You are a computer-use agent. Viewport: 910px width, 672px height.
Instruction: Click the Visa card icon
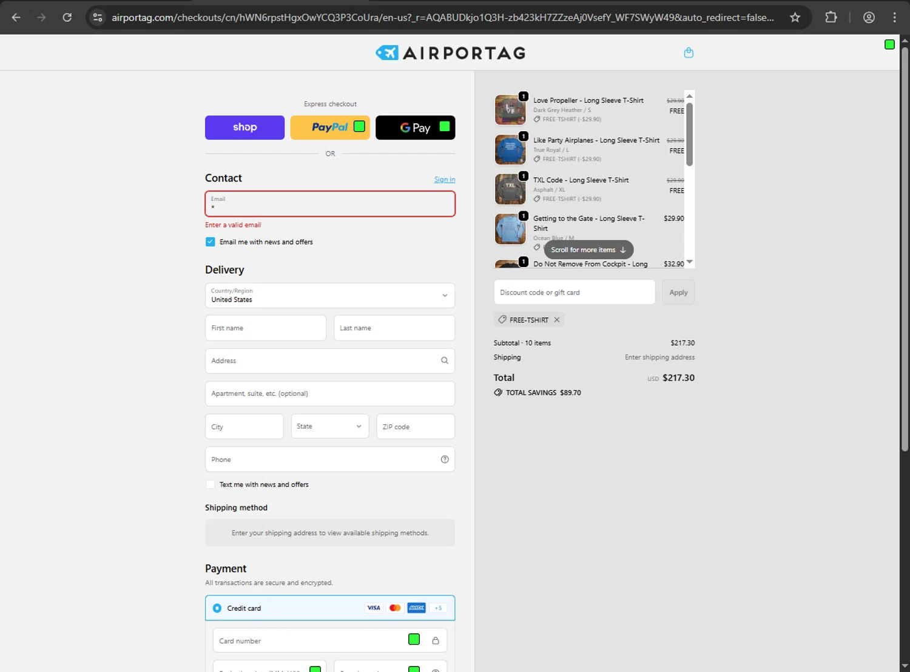tap(374, 608)
